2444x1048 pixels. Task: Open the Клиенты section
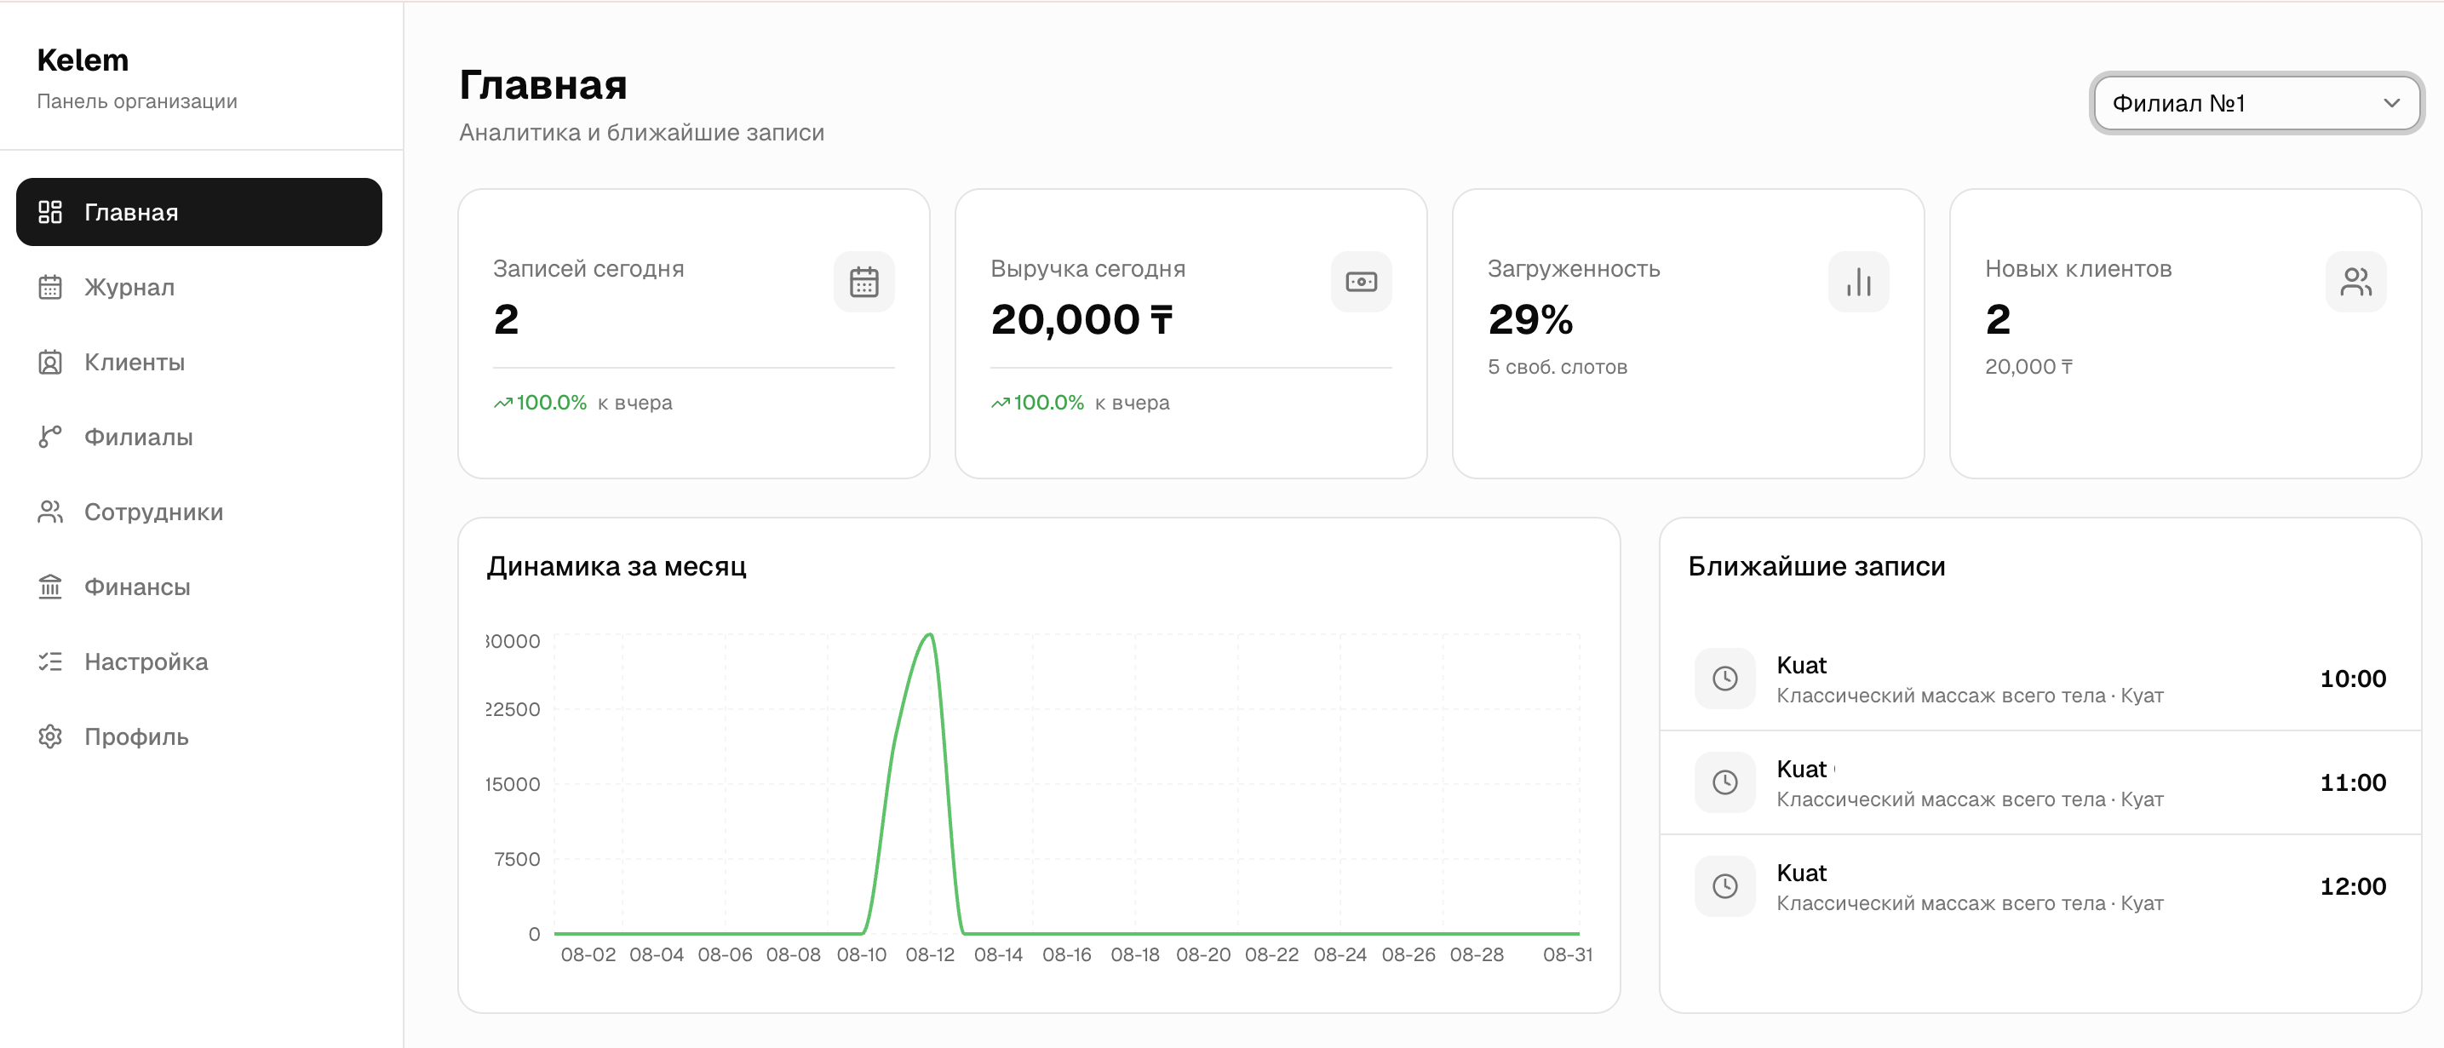tap(199, 361)
